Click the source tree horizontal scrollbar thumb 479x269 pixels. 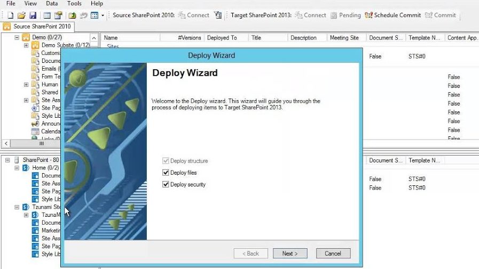tap(42, 143)
